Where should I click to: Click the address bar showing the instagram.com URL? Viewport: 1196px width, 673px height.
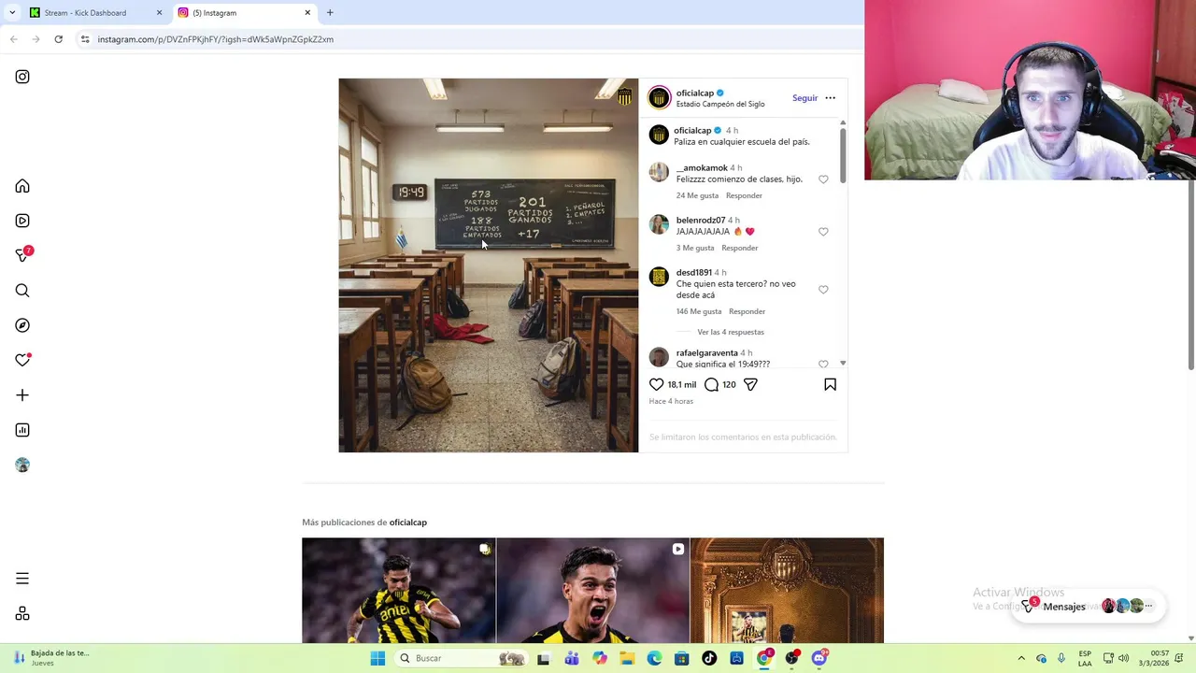215,39
